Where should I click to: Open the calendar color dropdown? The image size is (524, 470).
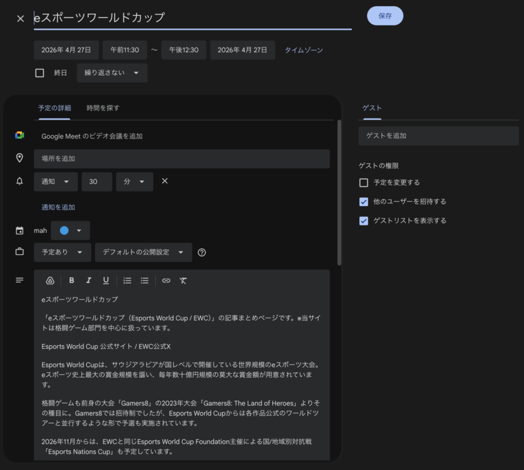[70, 230]
